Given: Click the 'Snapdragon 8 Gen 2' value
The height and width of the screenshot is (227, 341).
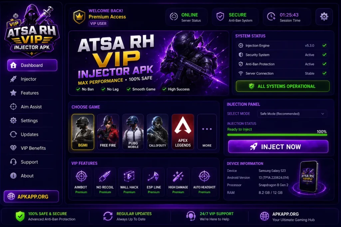Looking at the screenshot, I should pos(273,185).
